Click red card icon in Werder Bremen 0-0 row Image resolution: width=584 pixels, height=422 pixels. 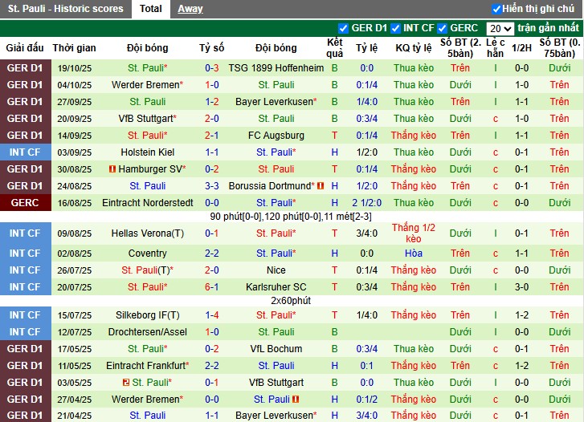[x=296, y=400]
